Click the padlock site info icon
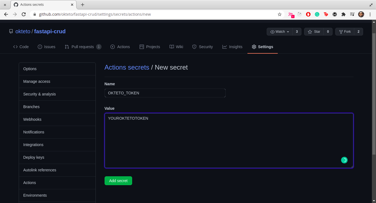The image size is (376, 203). point(34,14)
